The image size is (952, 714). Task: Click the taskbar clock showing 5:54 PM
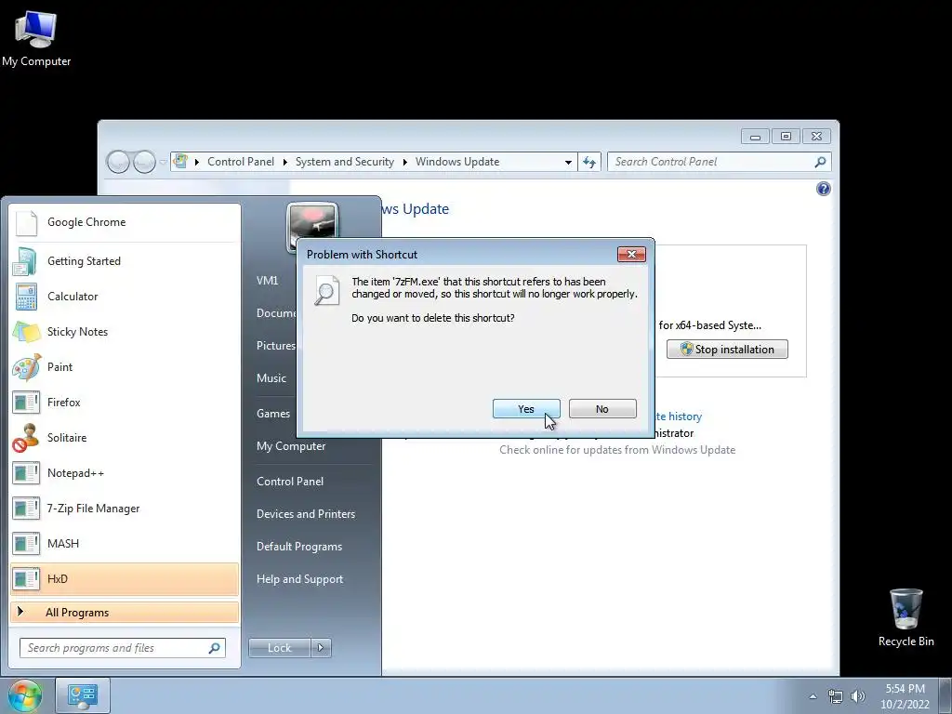point(905,696)
